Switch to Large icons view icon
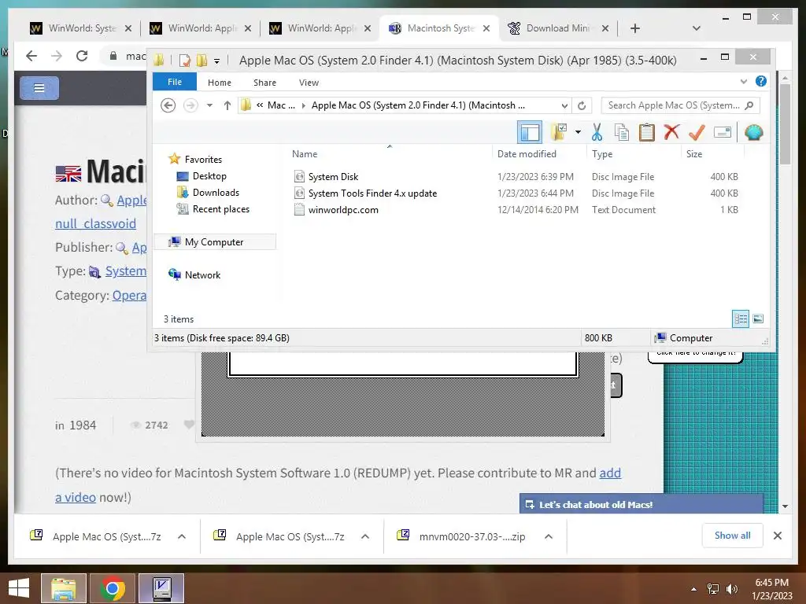 coord(758,319)
